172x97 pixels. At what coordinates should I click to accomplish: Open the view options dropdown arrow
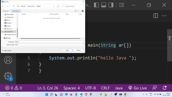pyautogui.click(x=78, y=11)
